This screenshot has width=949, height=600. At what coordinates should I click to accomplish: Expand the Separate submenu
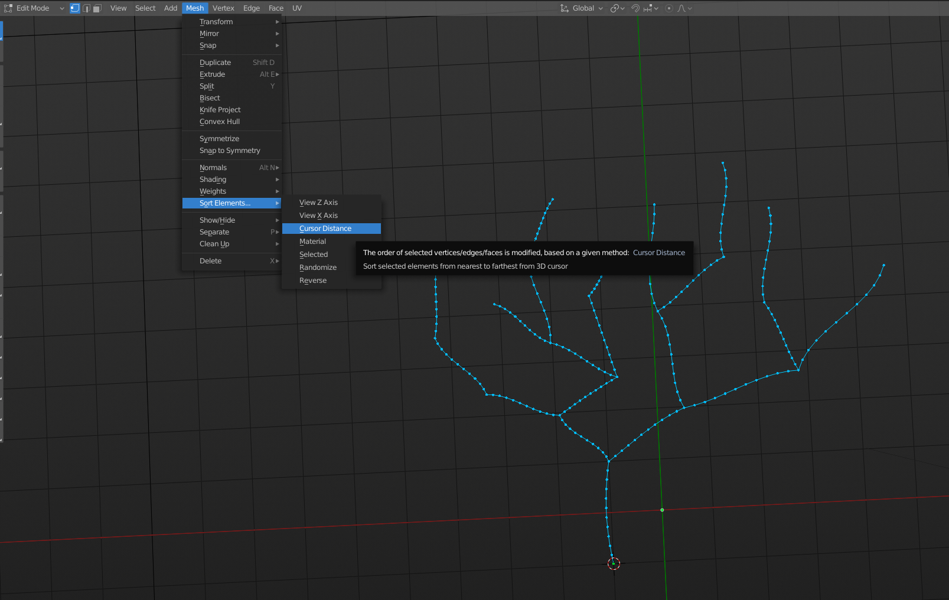(x=231, y=232)
